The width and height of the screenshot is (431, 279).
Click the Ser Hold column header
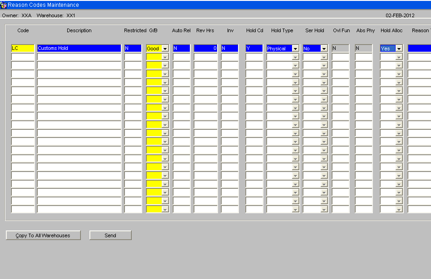(314, 30)
